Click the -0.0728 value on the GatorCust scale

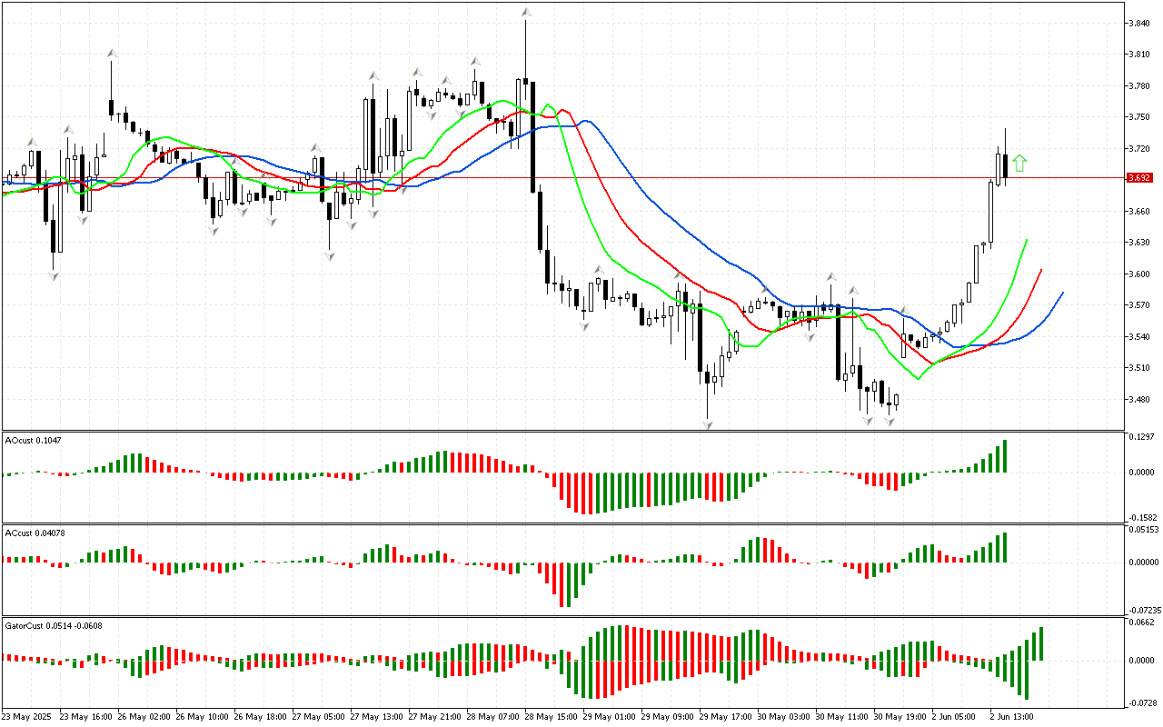click(1141, 703)
